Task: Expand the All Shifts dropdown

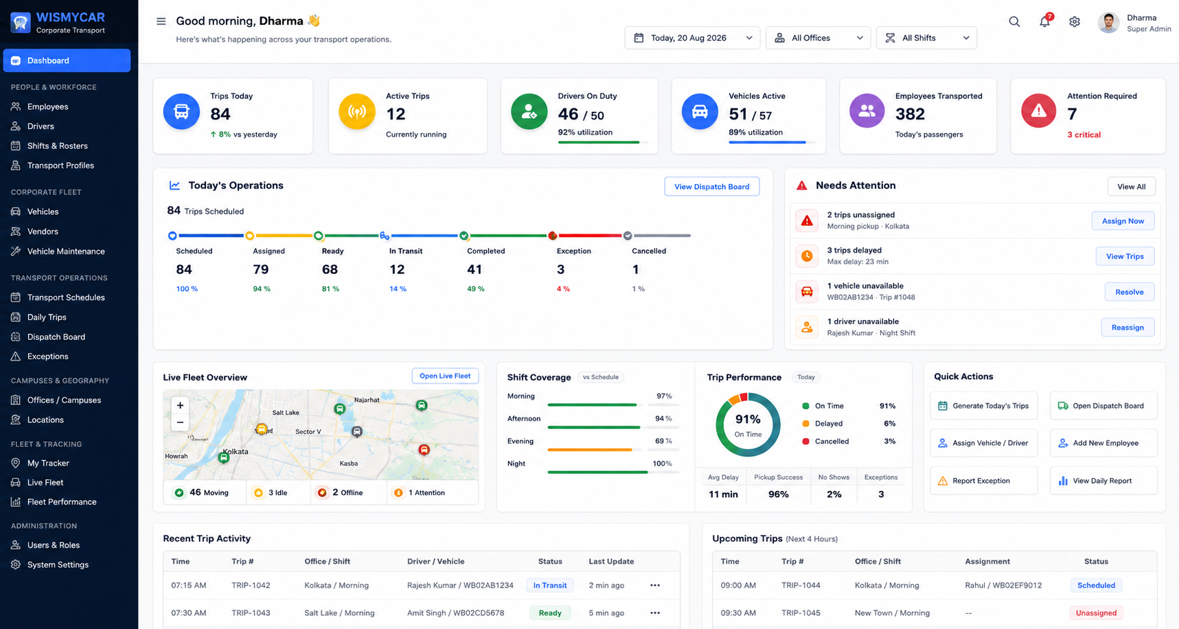Action: point(926,38)
